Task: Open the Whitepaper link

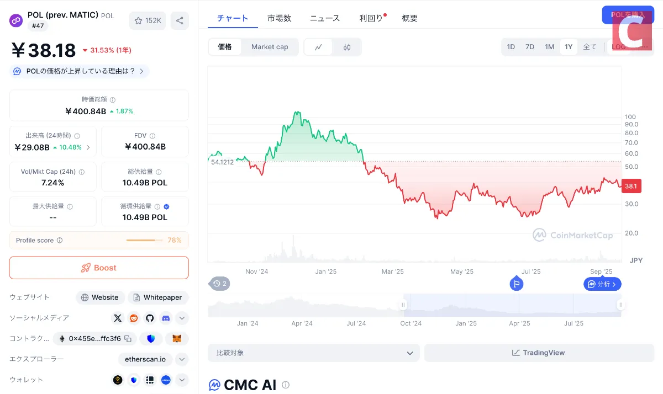Action: point(158,297)
